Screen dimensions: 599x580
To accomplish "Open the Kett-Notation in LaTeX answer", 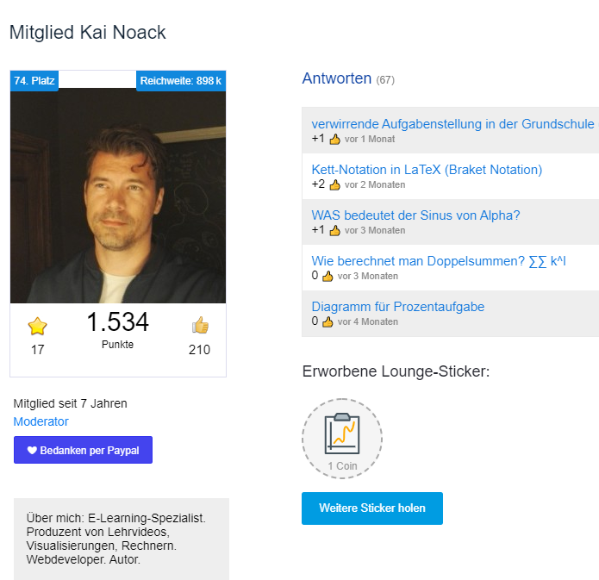I will pyautogui.click(x=427, y=170).
